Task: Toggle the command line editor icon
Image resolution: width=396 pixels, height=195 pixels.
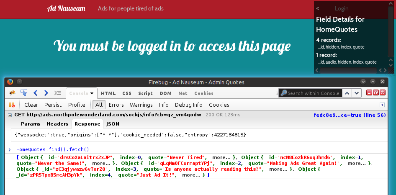Action: point(58,93)
